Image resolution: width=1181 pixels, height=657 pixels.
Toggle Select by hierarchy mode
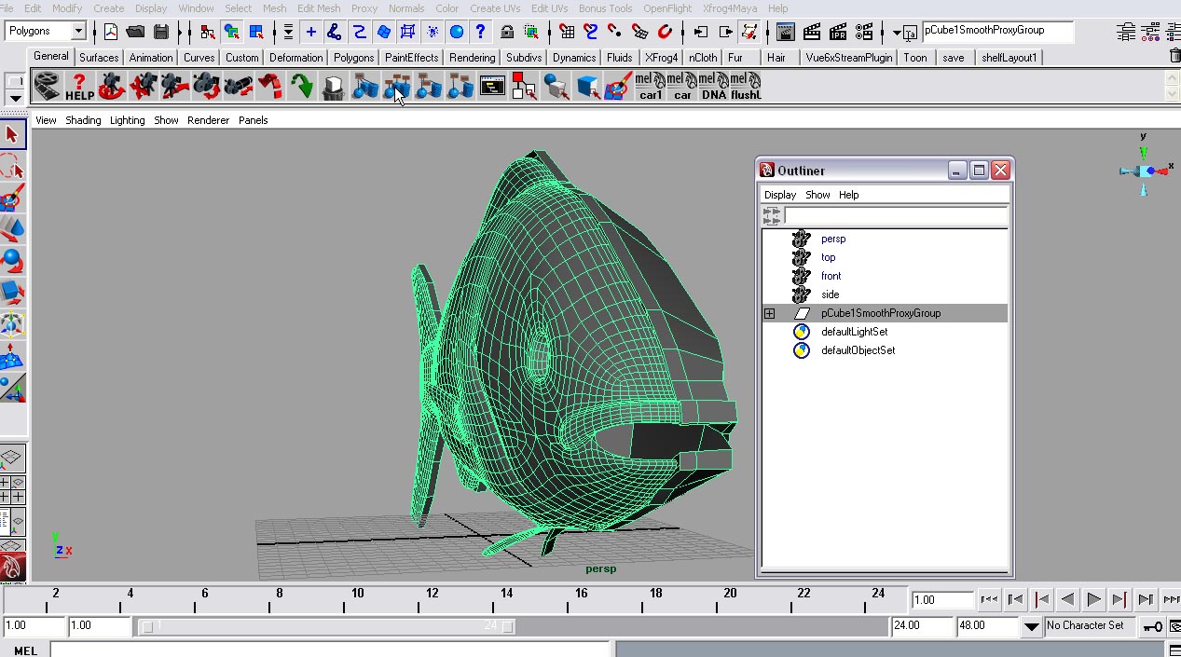pyautogui.click(x=207, y=32)
